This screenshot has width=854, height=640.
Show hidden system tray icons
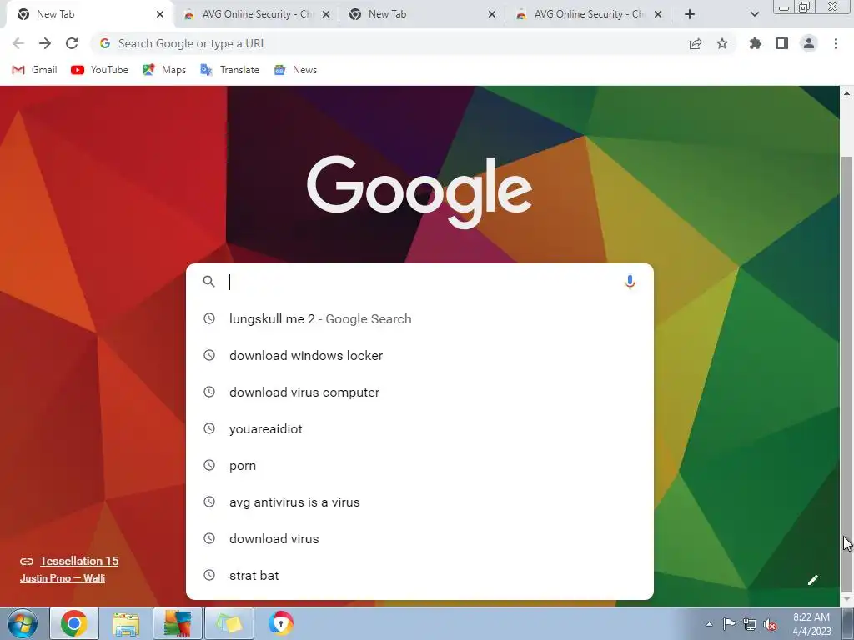tap(709, 624)
